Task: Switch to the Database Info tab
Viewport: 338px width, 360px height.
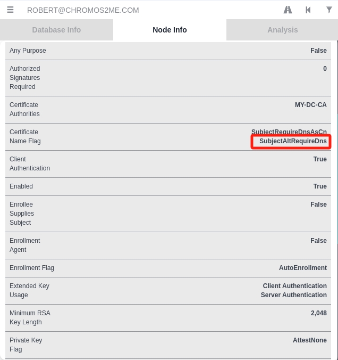Action: click(56, 30)
